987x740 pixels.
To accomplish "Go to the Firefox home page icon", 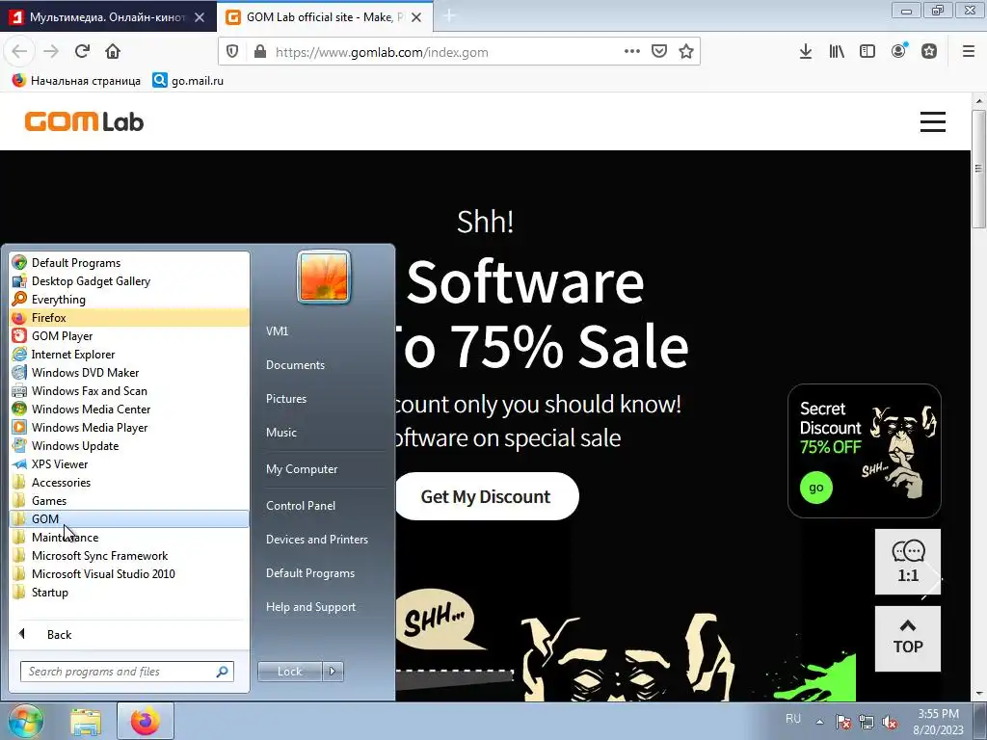I will coord(113,52).
